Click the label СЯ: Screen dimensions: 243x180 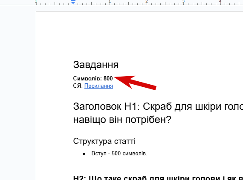78,86
